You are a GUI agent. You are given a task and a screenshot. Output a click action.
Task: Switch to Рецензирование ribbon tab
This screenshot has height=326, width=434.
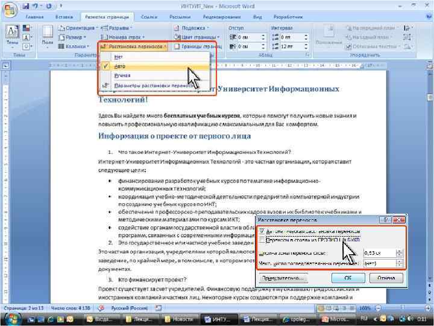222,17
